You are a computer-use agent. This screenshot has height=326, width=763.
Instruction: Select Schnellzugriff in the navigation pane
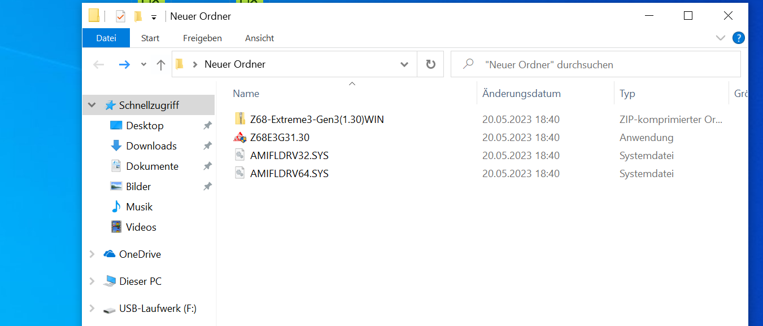[149, 105]
